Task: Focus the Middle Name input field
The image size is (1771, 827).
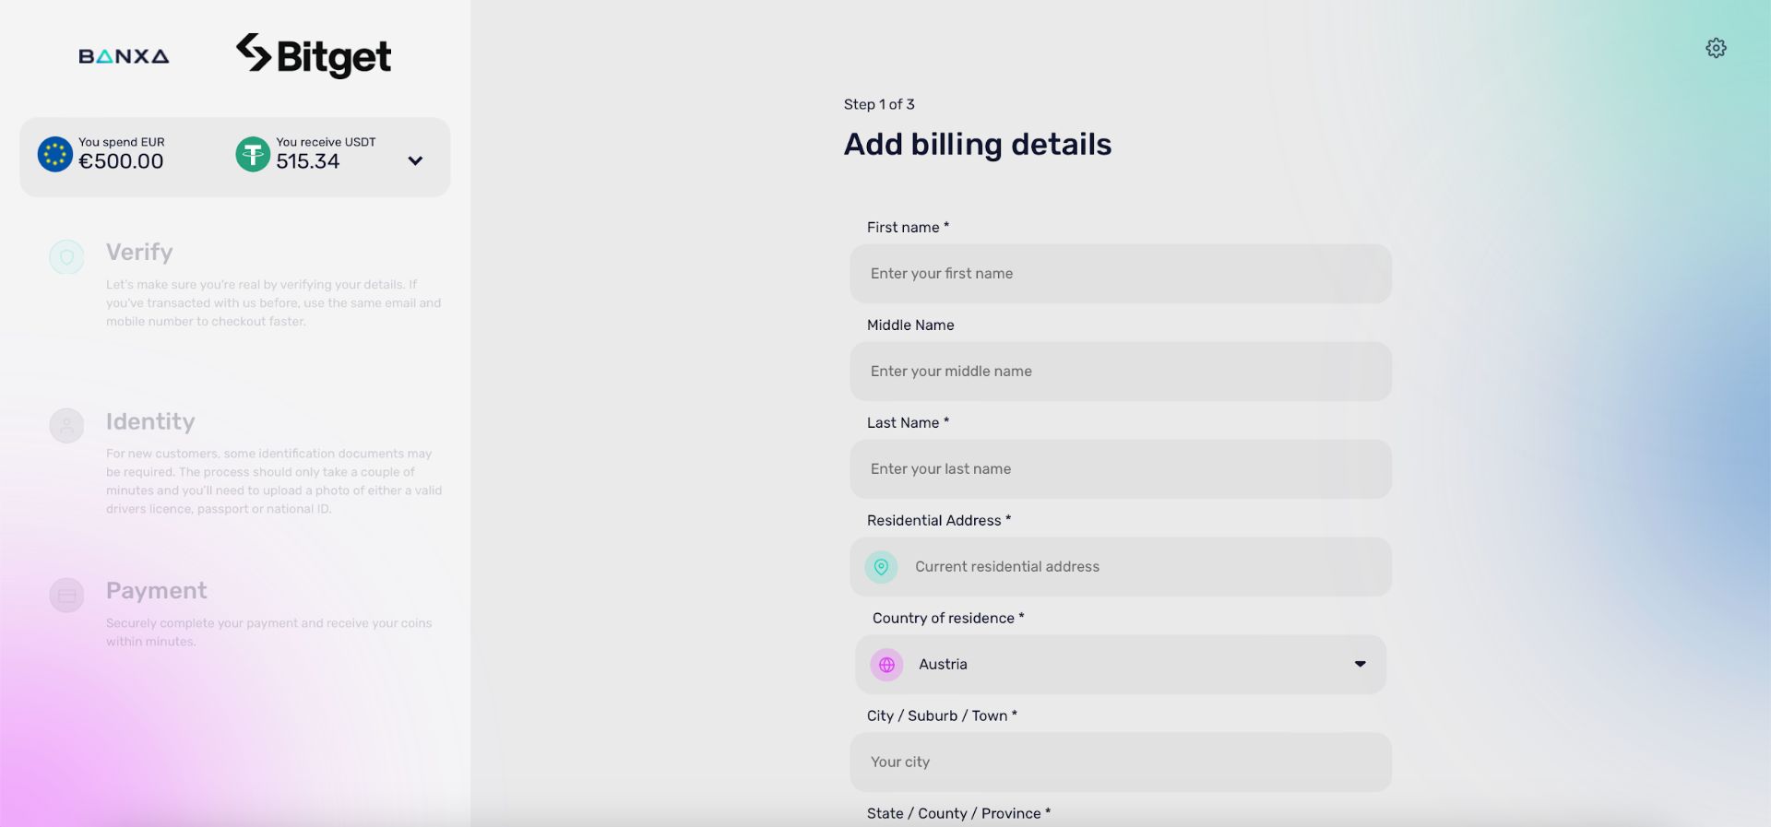Action: point(1121,372)
